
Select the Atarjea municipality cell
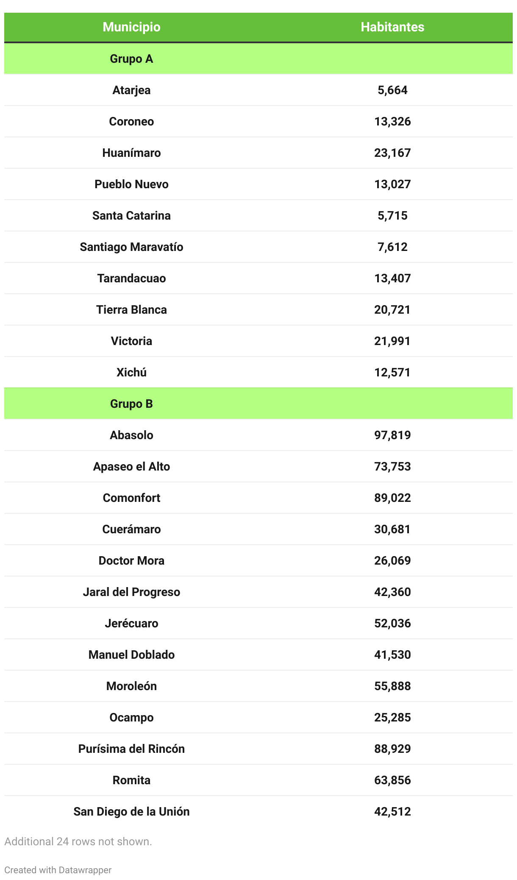(131, 90)
